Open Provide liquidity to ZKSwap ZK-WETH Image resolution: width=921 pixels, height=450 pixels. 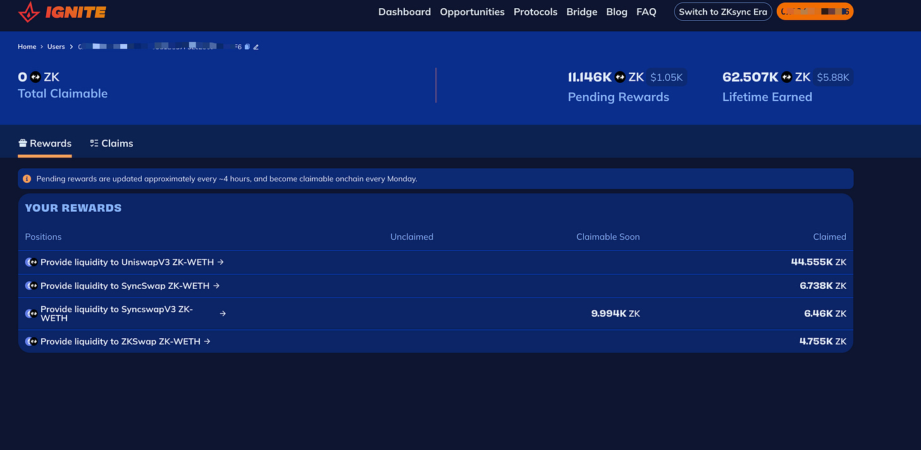coord(120,341)
